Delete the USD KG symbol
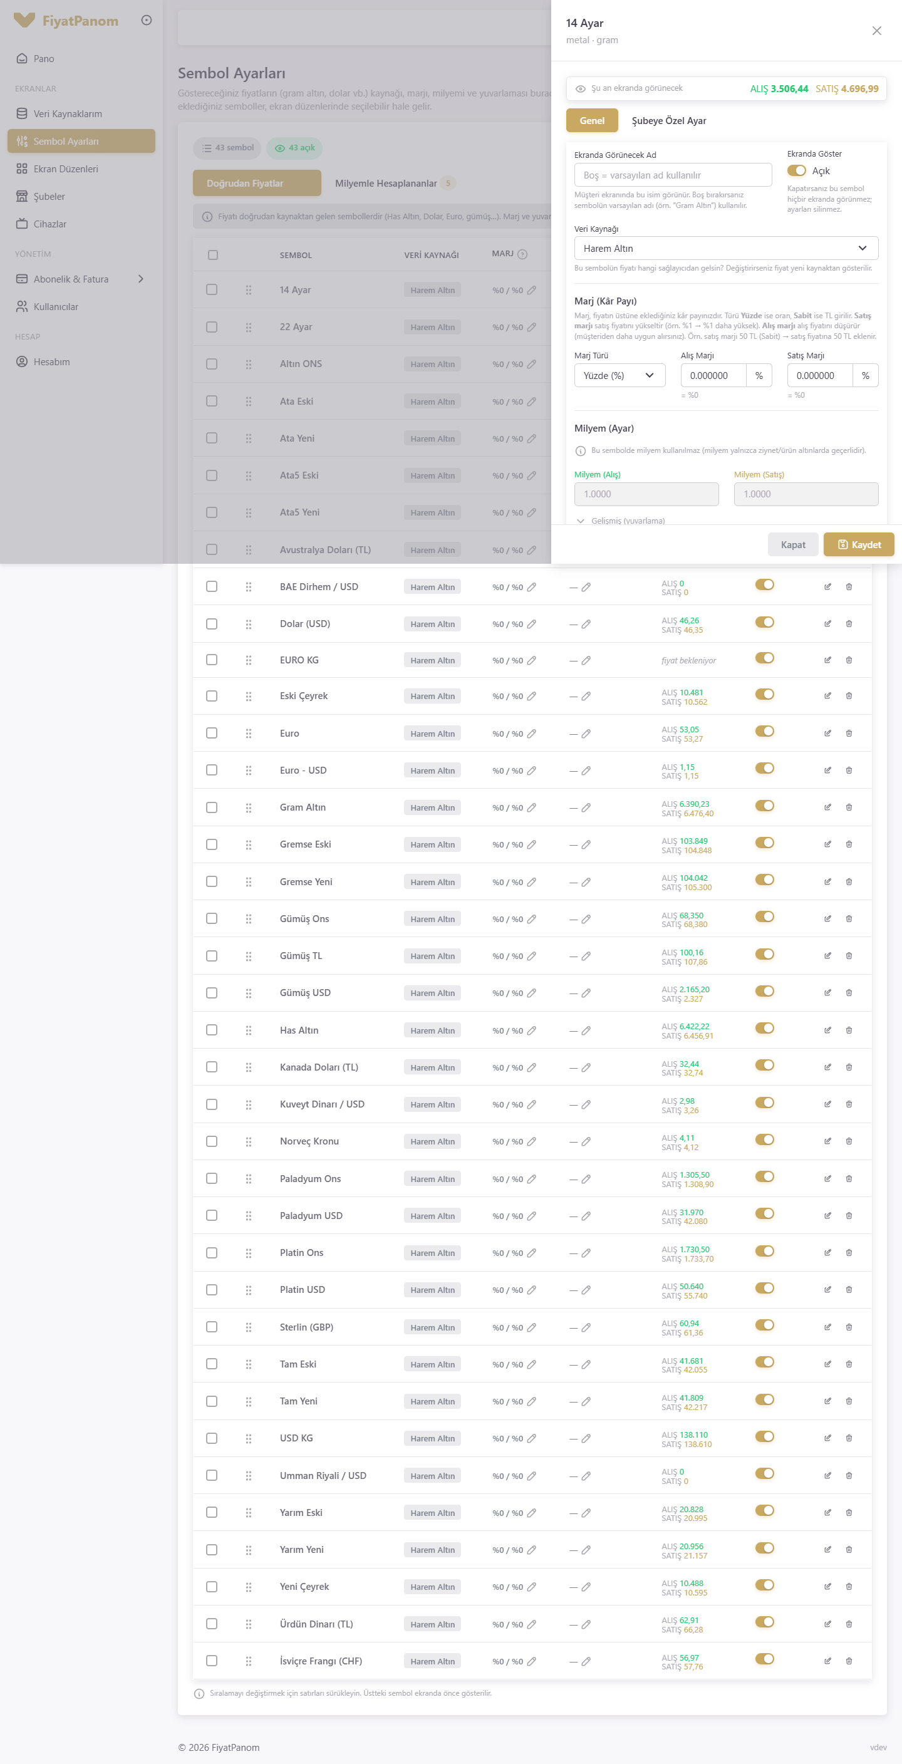The height and width of the screenshot is (1764, 902). 849,1438
